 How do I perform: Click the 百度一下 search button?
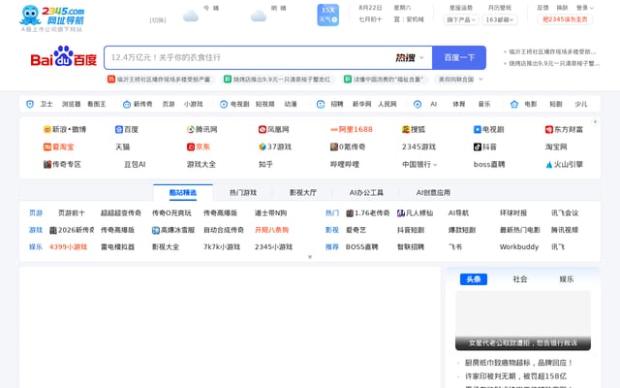459,58
